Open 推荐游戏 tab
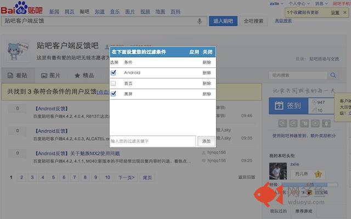This screenshot has height=219, width=351. [x=304, y=211]
